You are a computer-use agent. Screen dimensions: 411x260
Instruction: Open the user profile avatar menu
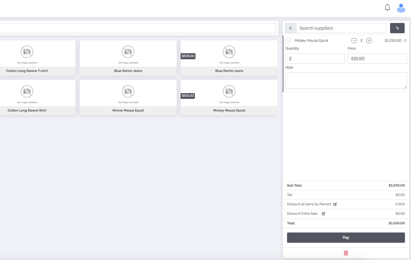click(x=401, y=8)
